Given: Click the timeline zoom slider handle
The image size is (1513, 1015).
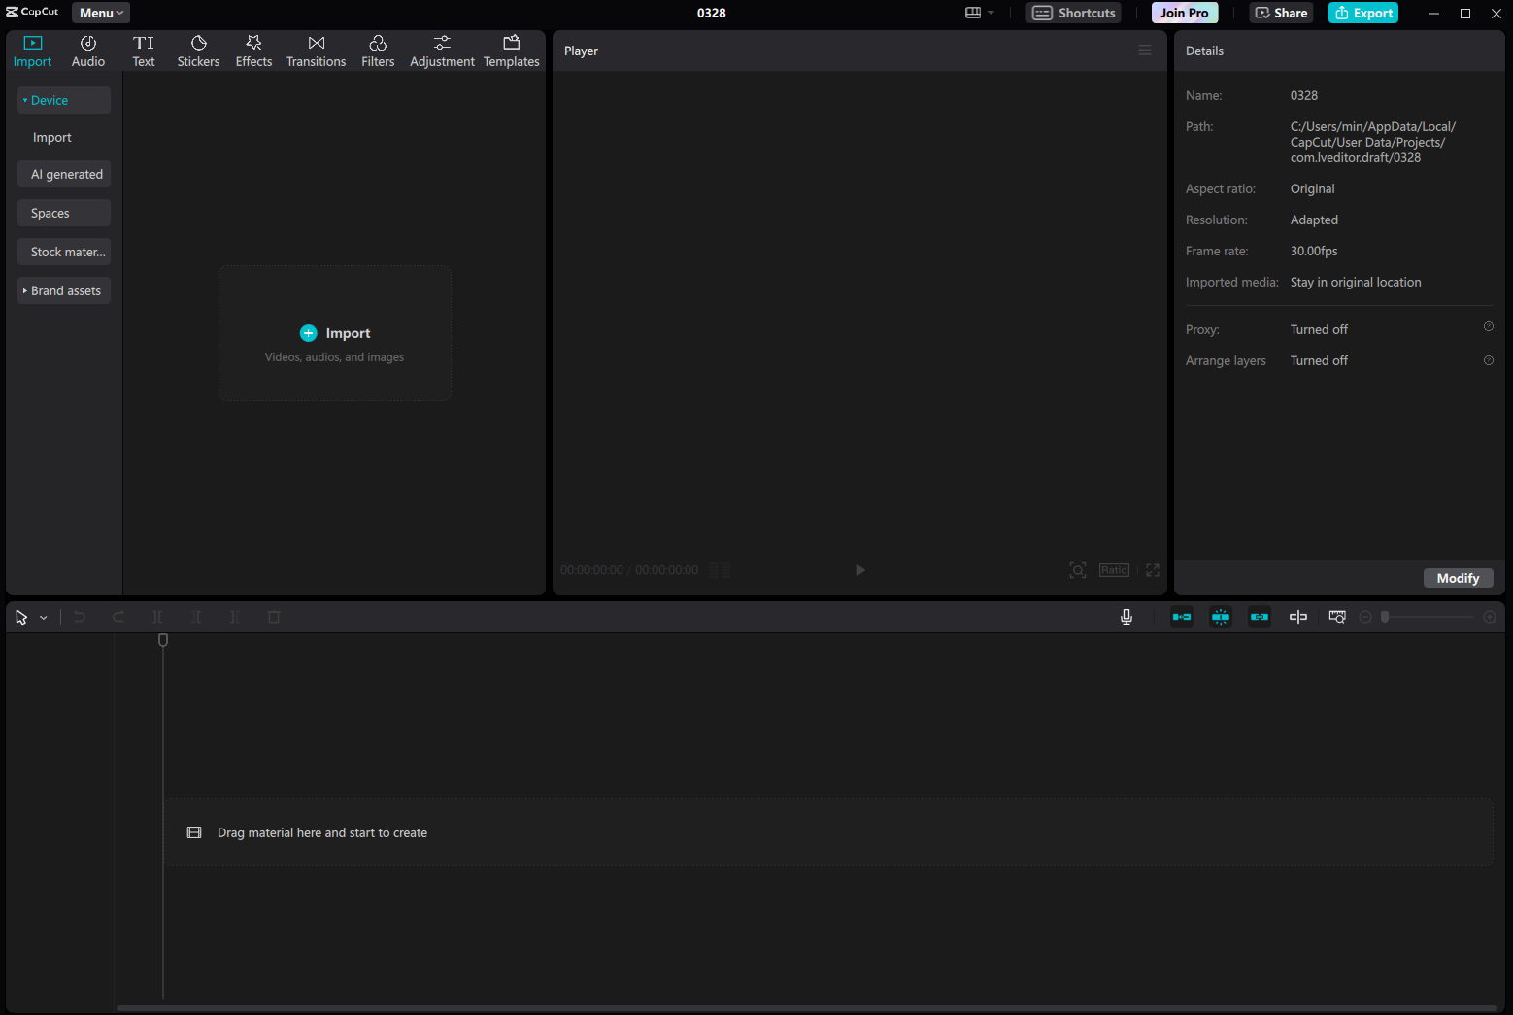Looking at the screenshot, I should (1385, 617).
